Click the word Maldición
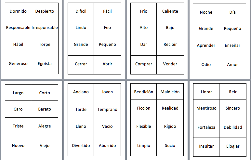Screen dimensions: 251x160 [x=170, y=92]
